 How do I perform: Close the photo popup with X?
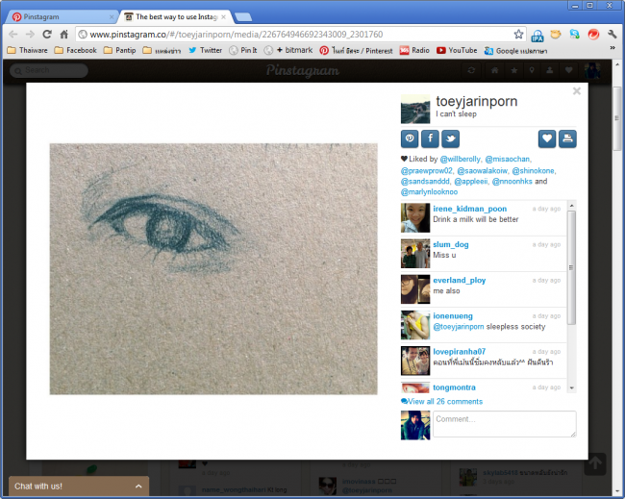tap(576, 91)
